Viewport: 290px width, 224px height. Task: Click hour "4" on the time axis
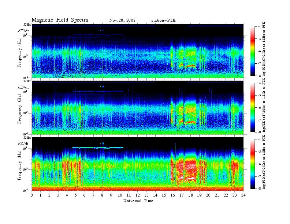coord(67,195)
